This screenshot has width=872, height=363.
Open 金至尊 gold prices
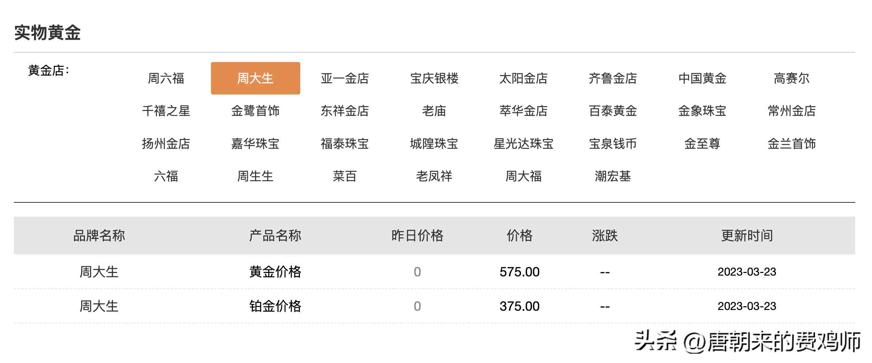click(x=702, y=144)
